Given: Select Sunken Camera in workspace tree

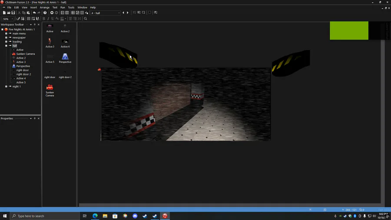Looking at the screenshot, I should pyautogui.click(x=26, y=54).
